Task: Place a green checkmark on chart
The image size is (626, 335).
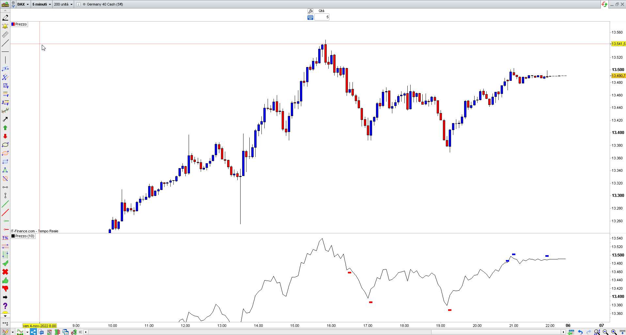Action: point(5,263)
